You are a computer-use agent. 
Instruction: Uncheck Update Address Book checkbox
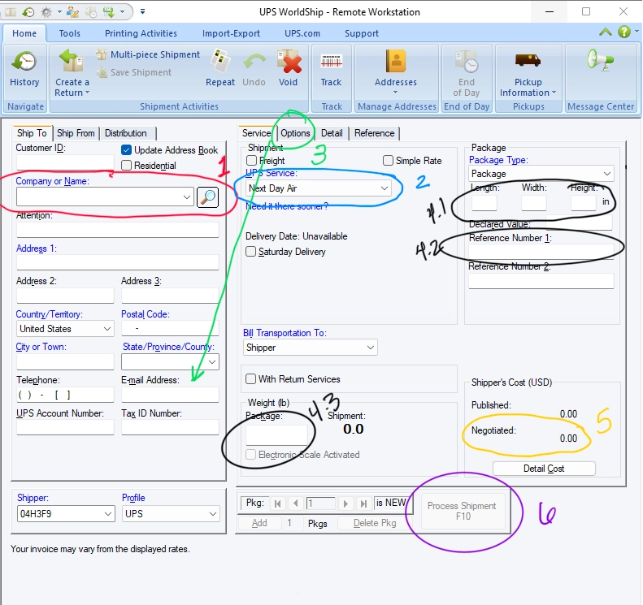127,150
